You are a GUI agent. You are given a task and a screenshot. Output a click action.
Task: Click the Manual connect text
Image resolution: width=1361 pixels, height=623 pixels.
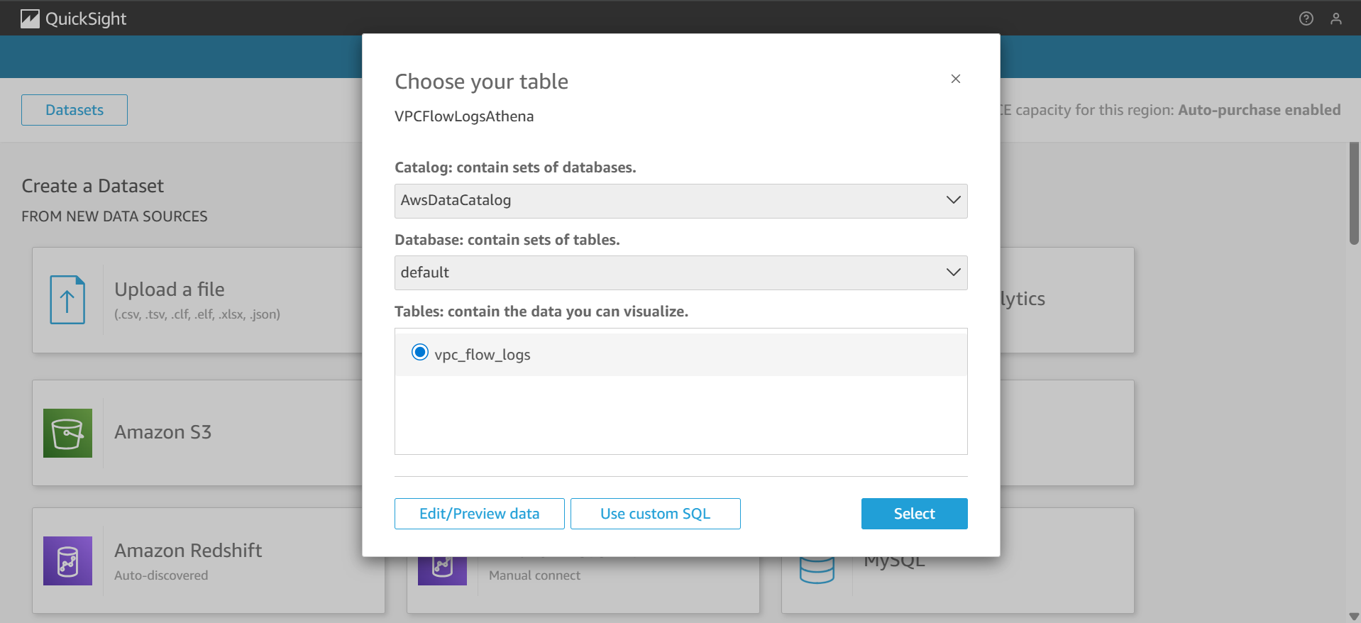[534, 575]
